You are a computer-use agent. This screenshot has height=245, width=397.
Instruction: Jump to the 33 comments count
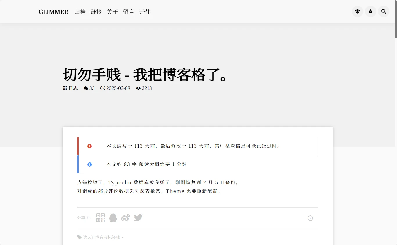(x=92, y=88)
